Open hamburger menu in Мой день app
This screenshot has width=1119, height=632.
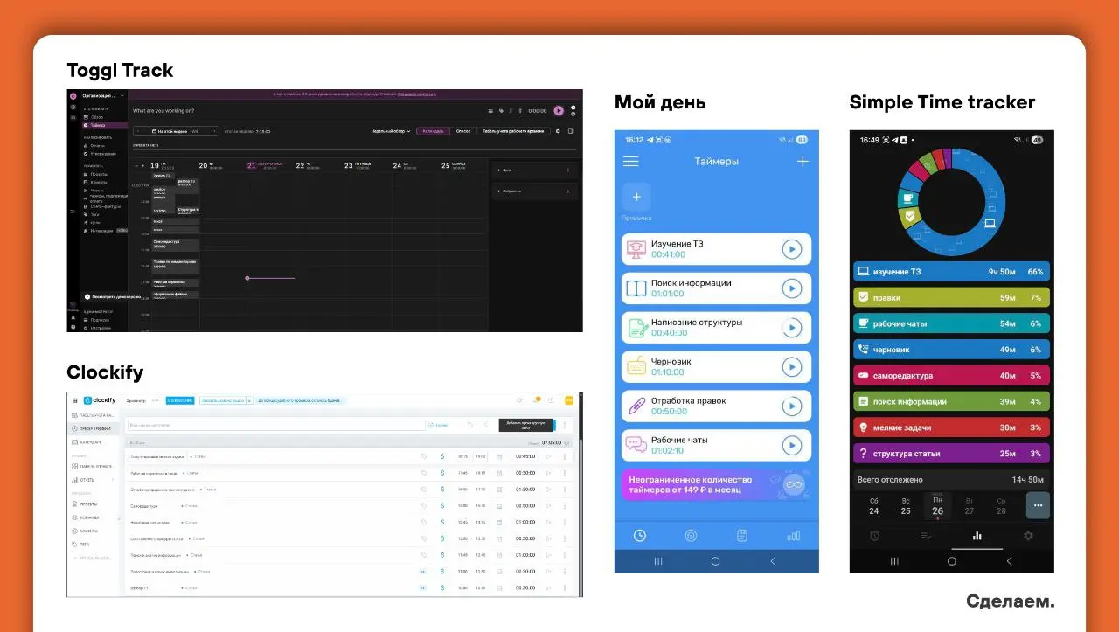tap(630, 162)
